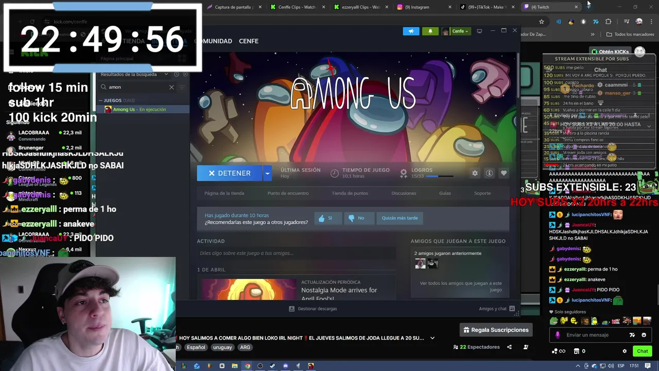Open the Steam announcements megaphone button
The image size is (659, 371).
click(411, 31)
